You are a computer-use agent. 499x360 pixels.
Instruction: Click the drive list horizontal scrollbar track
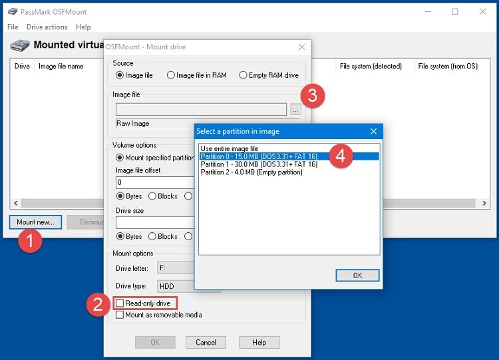[62, 203]
